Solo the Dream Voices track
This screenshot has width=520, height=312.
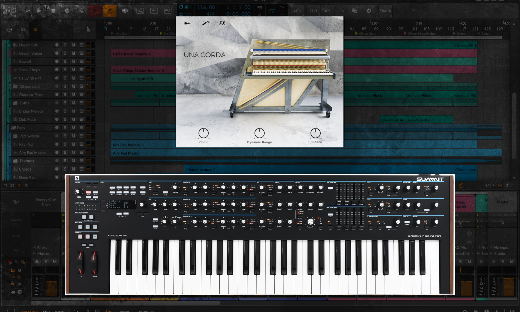pyautogui.click(x=65, y=53)
